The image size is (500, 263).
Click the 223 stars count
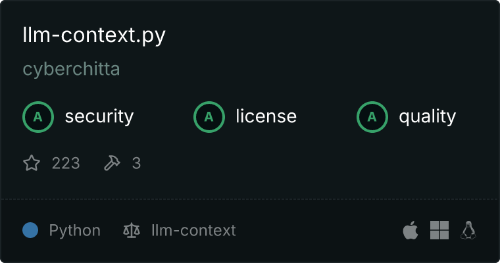click(x=66, y=163)
